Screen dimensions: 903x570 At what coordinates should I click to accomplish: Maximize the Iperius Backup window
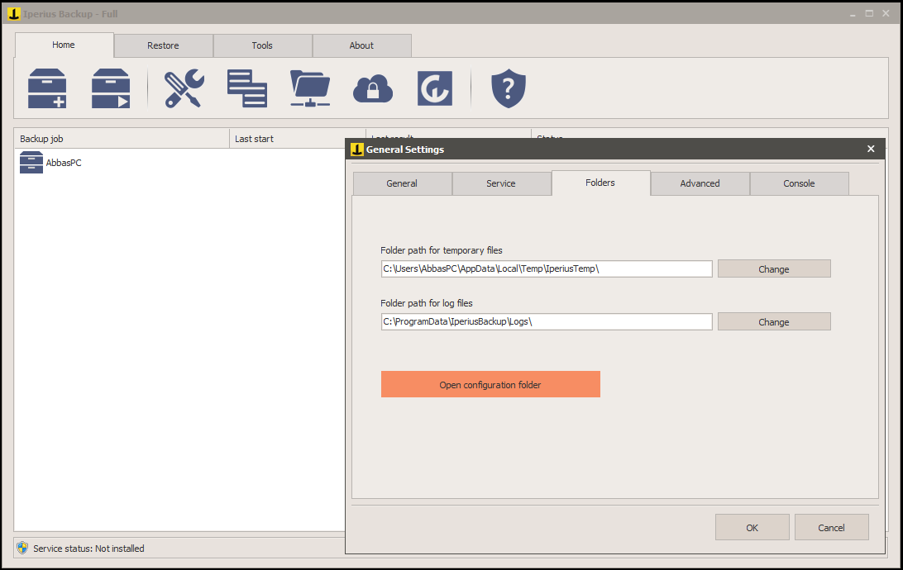pyautogui.click(x=869, y=14)
